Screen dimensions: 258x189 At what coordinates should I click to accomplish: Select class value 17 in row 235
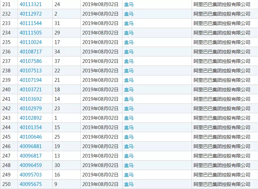[x=57, y=42]
